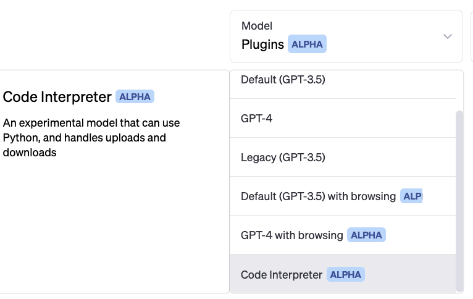The height and width of the screenshot is (299, 473).
Task: Pick Default (GPT-3.5) with browsing option
Action: (x=318, y=196)
